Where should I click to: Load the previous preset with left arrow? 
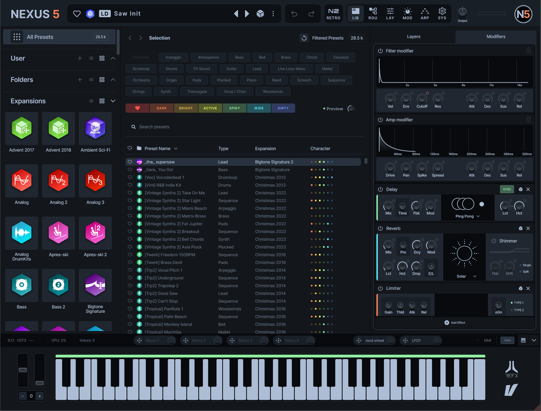tap(236, 14)
